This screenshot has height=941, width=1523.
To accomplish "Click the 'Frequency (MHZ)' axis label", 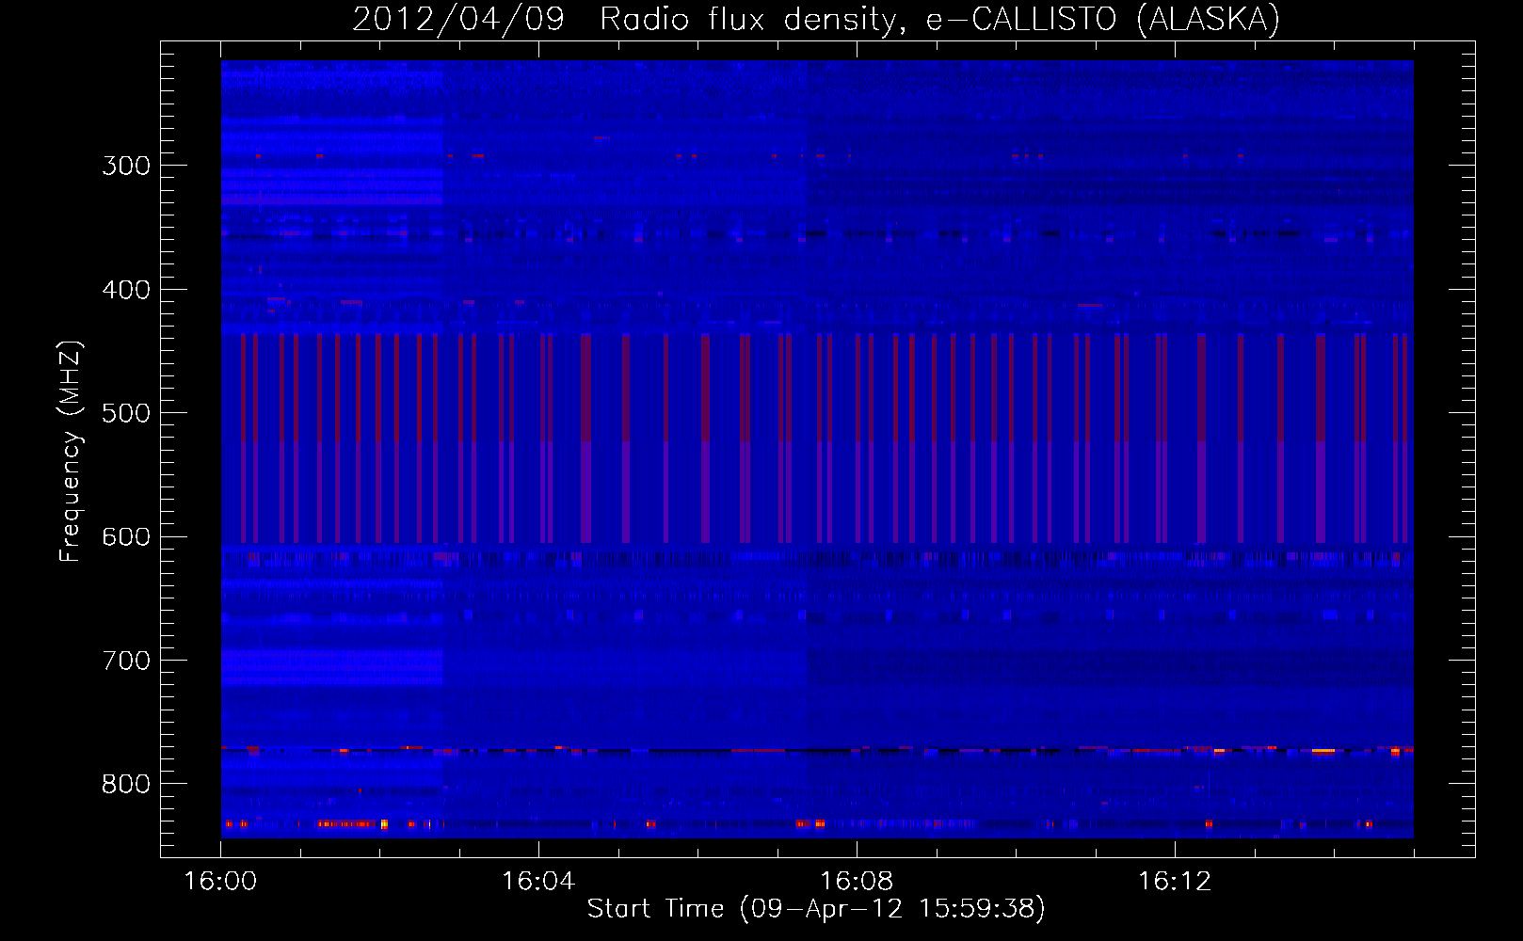I will click(71, 452).
